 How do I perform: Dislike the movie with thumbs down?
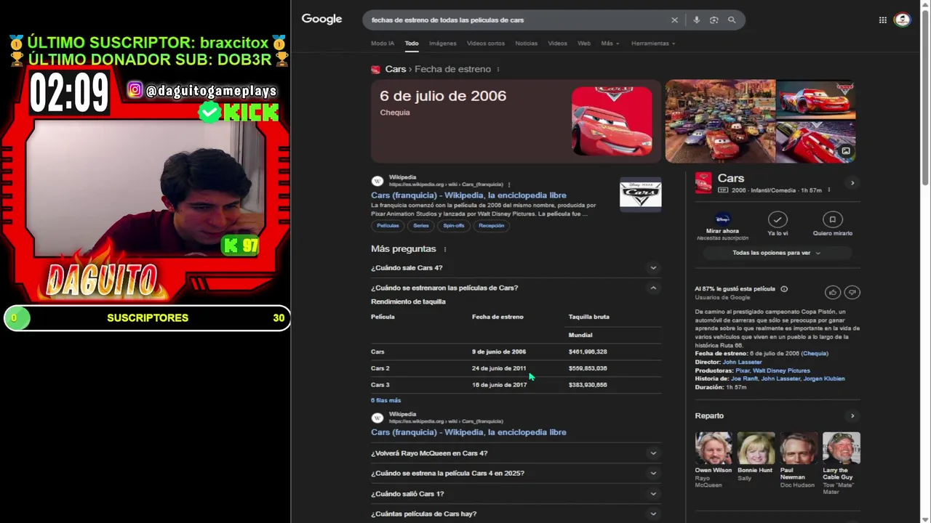click(852, 292)
